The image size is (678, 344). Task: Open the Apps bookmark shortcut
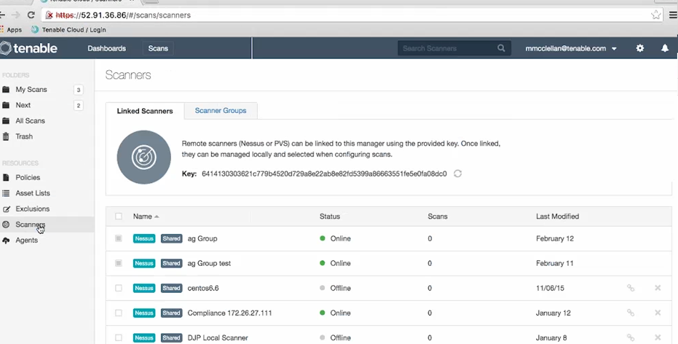click(11, 30)
